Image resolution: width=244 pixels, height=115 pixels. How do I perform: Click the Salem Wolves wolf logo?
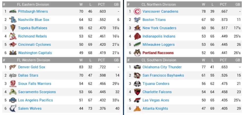12,108
